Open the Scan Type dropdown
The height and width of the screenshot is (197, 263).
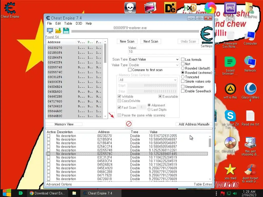(154, 59)
